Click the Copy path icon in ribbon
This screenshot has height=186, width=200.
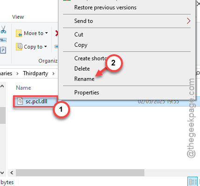coord(3,40)
